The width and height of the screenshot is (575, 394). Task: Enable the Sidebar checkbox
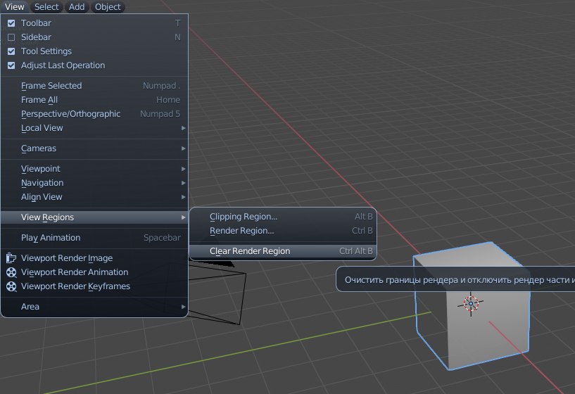pyautogui.click(x=11, y=37)
